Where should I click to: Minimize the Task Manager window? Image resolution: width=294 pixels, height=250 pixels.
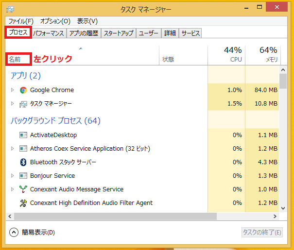246,7
